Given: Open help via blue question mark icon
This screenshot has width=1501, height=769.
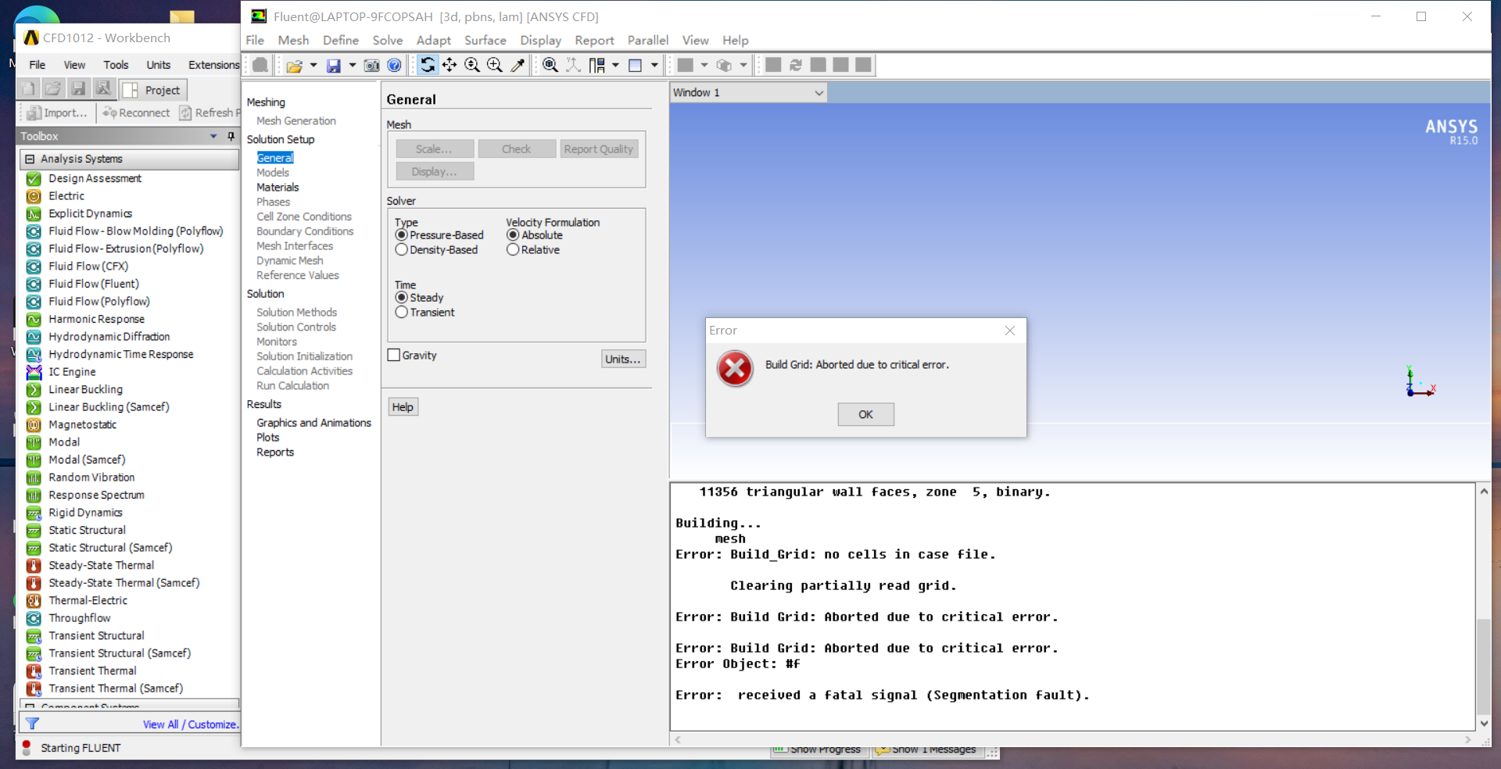Looking at the screenshot, I should pyautogui.click(x=394, y=66).
